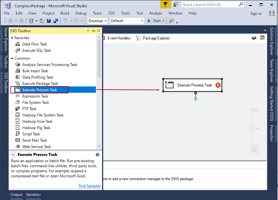Click the Redo toolbar icon
This screenshot has height=200, width=278.
tap(76, 21)
